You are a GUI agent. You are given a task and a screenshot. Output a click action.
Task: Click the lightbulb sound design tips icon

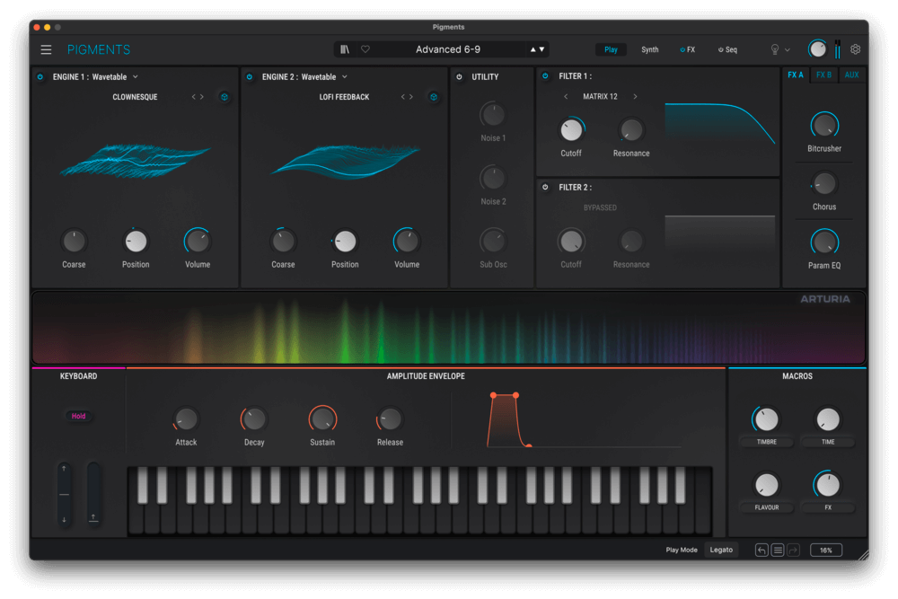pos(775,50)
